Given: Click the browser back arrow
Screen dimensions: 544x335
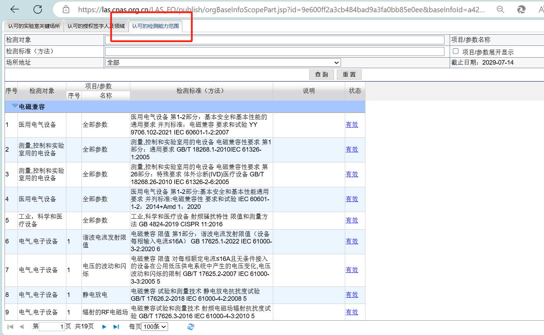Looking at the screenshot, I should pos(15,9).
